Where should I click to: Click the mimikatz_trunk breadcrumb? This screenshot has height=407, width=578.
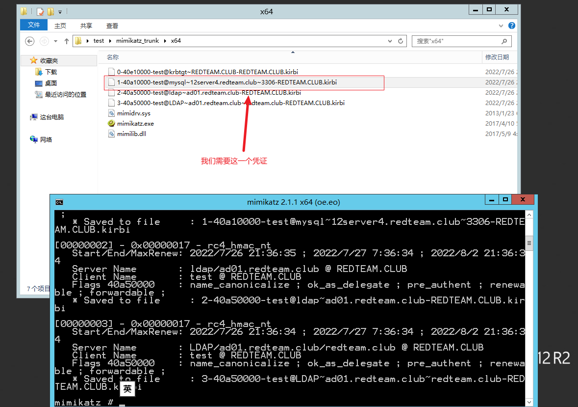[137, 41]
